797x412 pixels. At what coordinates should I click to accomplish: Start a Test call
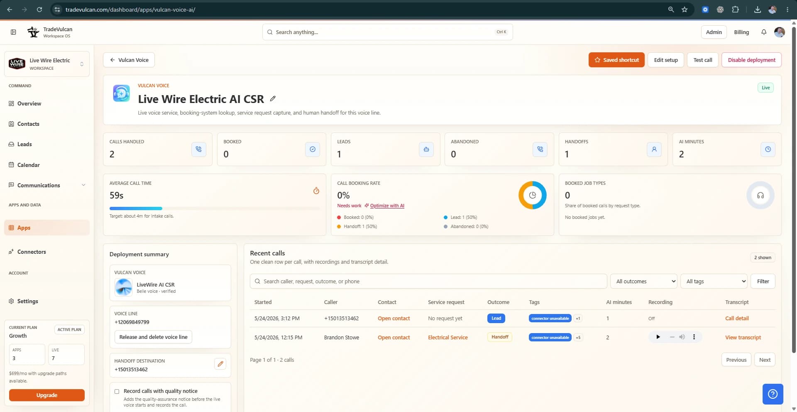[703, 60]
